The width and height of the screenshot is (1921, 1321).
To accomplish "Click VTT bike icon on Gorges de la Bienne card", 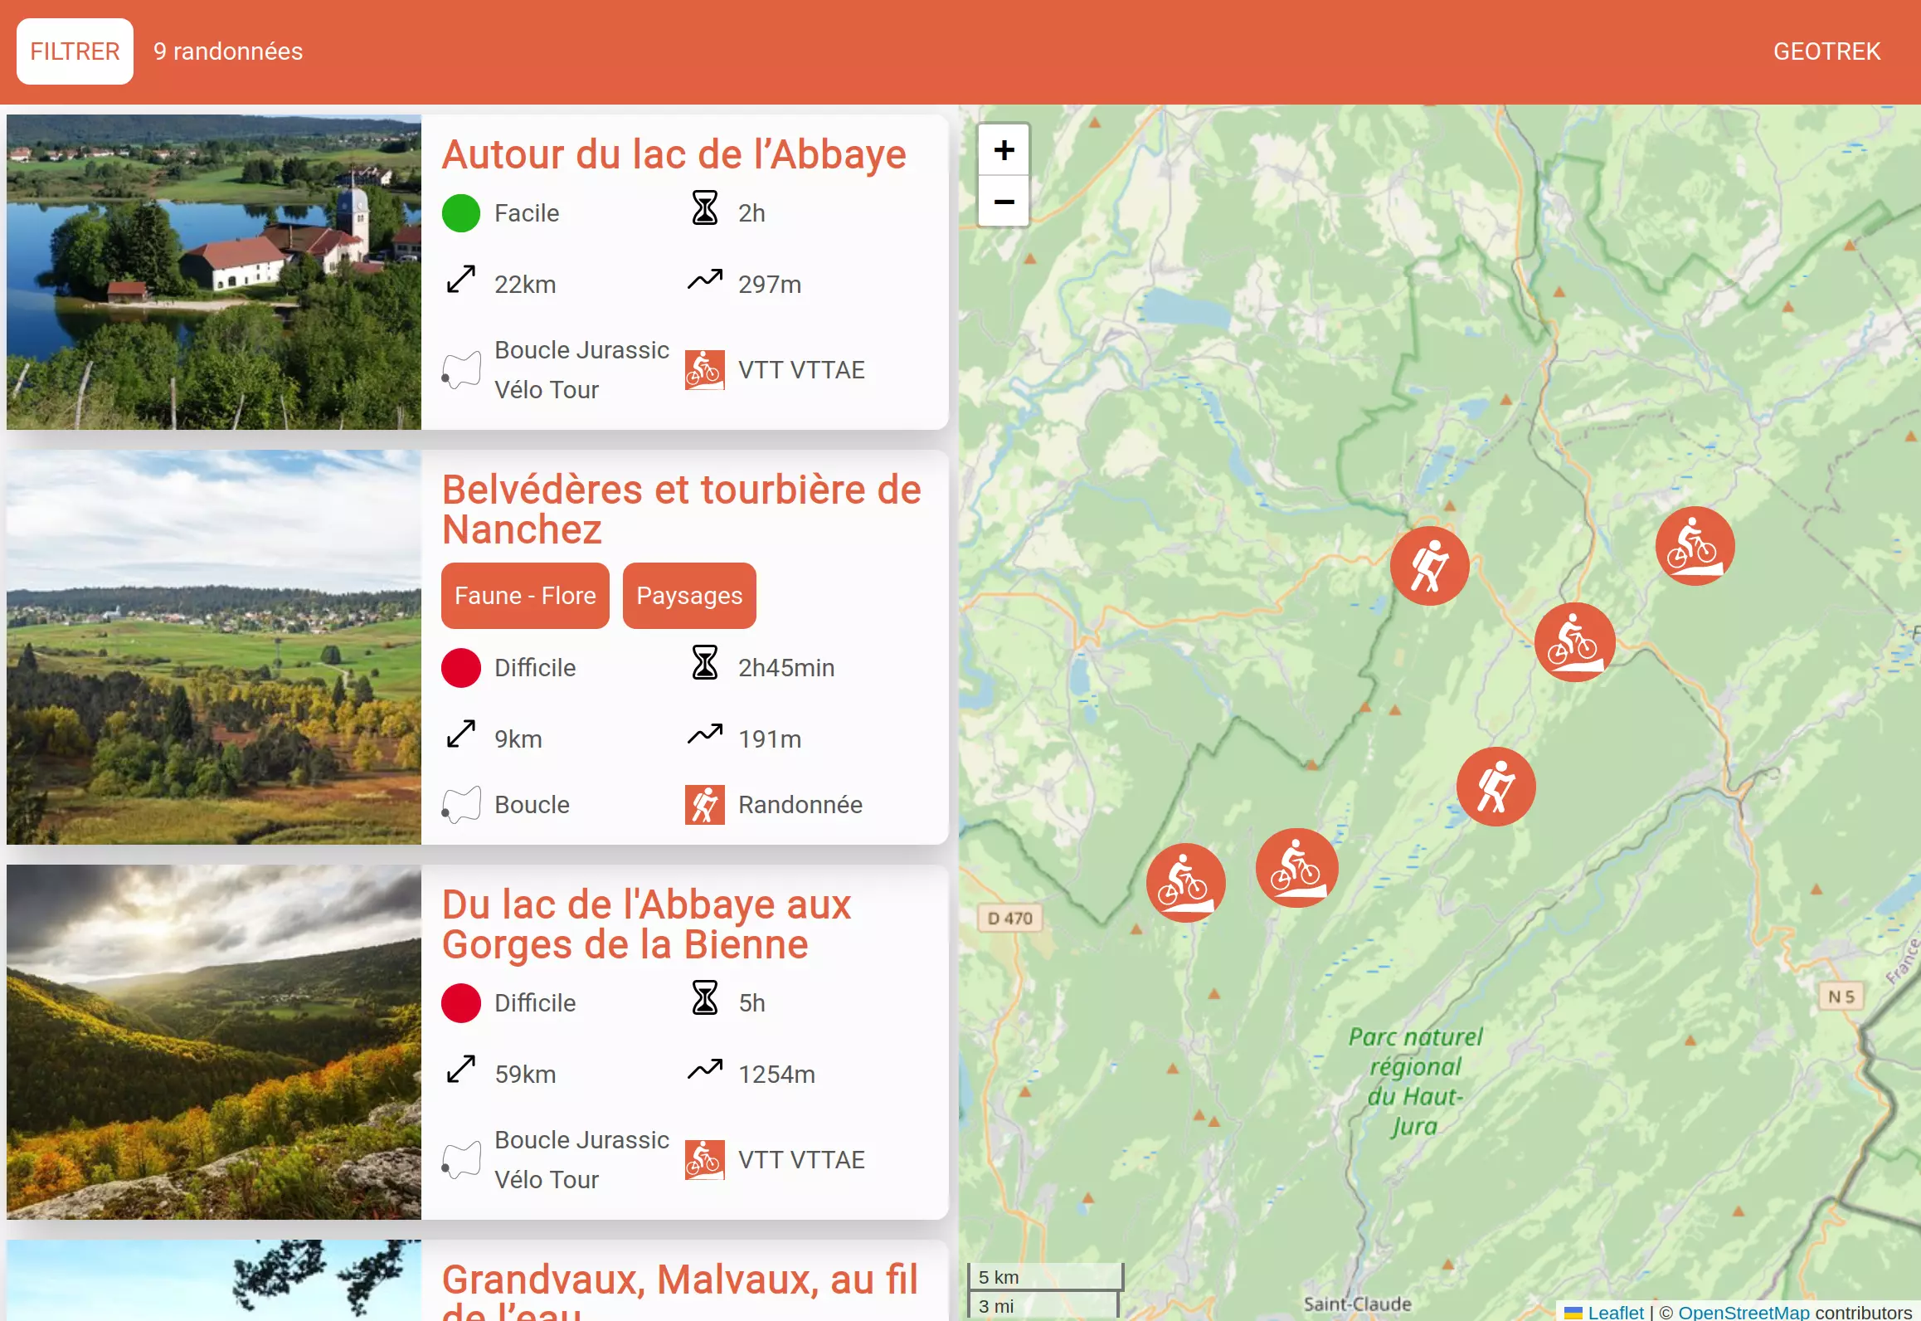I will [x=705, y=1160].
